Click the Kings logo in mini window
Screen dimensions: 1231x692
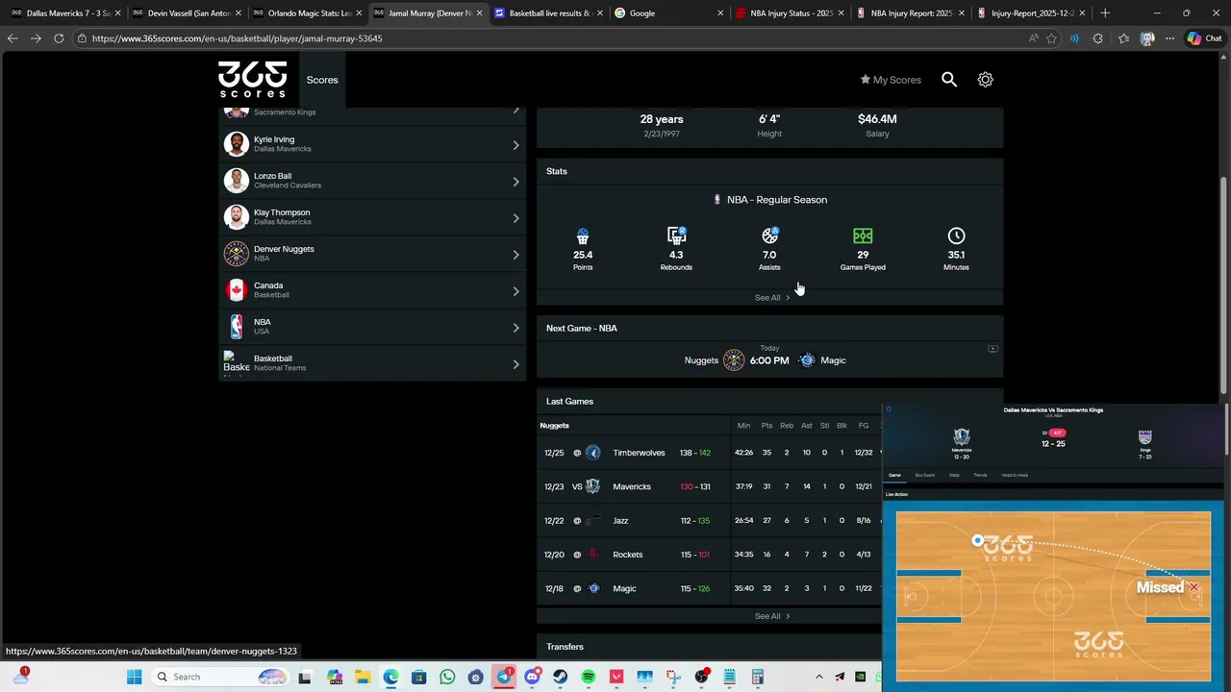coord(1144,437)
